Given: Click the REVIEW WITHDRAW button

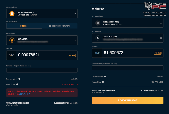Looking at the screenshot, I should click(128, 100).
